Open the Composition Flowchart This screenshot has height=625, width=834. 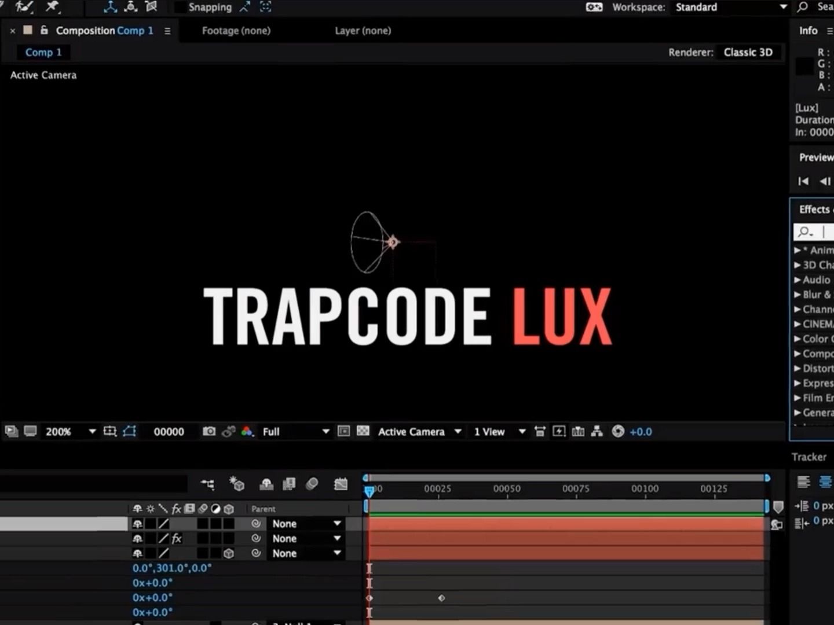point(597,431)
